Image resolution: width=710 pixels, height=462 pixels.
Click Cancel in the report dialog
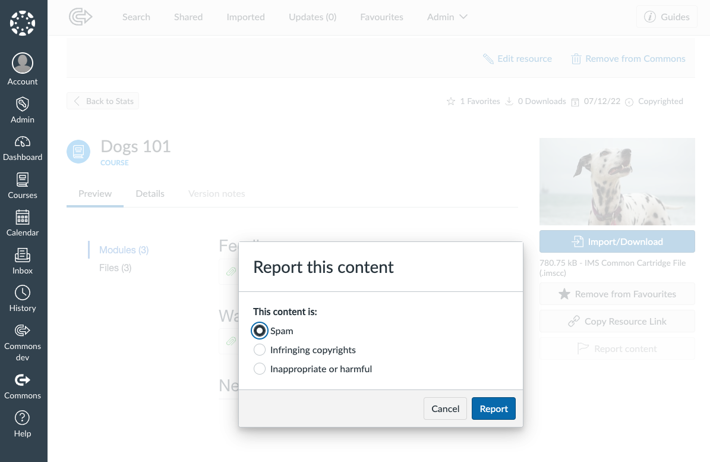tap(445, 408)
